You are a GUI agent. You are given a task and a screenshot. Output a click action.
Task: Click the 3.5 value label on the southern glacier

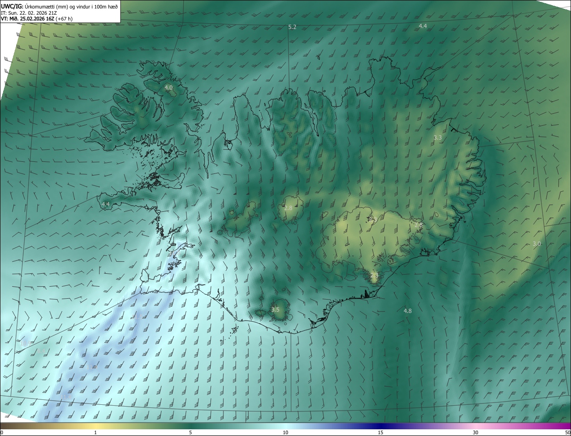click(x=275, y=310)
